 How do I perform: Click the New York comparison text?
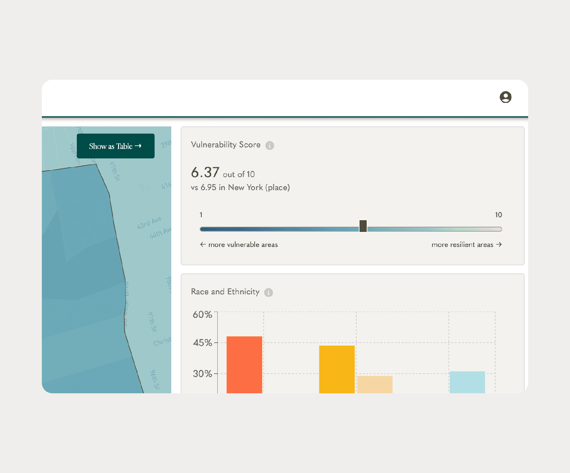[240, 188]
